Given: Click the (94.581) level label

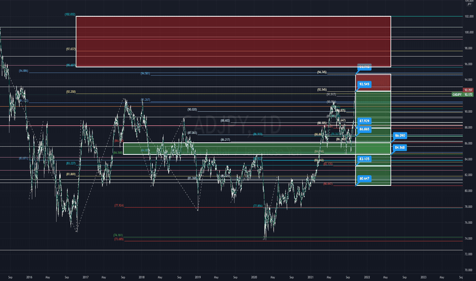Looking at the screenshot, I should 145,74.
